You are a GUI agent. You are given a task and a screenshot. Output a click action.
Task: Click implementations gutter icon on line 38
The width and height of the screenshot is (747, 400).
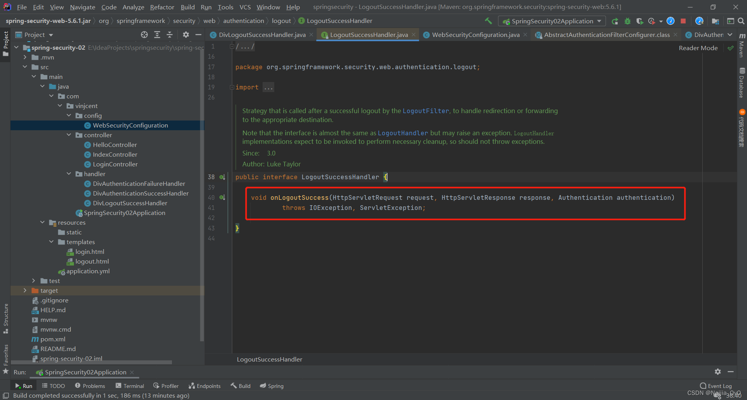[x=222, y=177]
